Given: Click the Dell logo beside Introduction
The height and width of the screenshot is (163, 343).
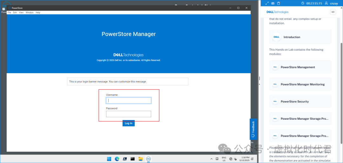Looking at the screenshot, I should pyautogui.click(x=277, y=37).
